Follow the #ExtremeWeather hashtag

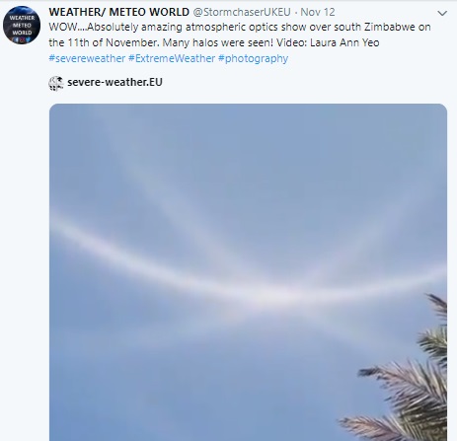(x=172, y=58)
